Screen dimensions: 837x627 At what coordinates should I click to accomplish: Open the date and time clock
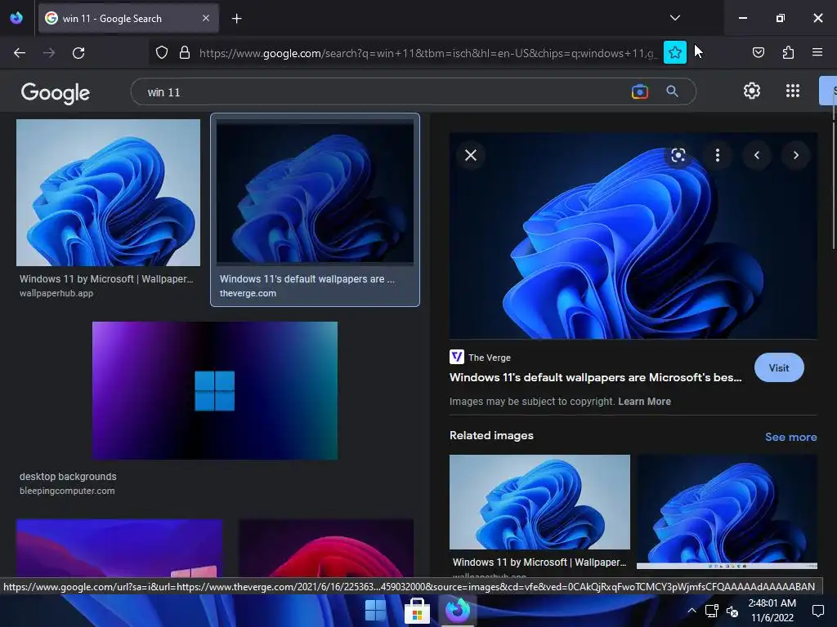coord(772,611)
